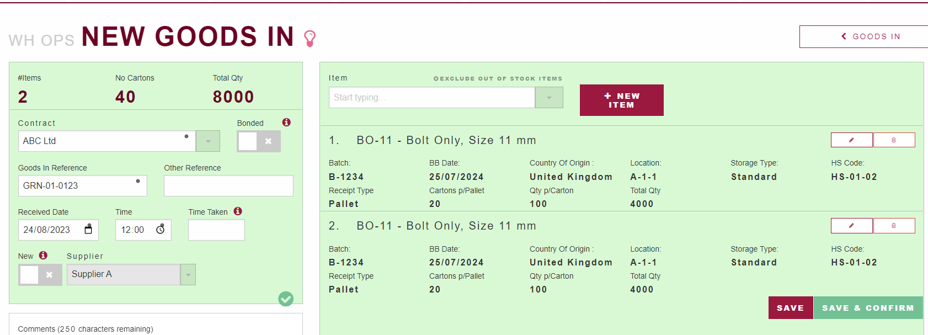928x335 pixels.
Task: Edit item 1 with the pencil icon
Action: (851, 140)
